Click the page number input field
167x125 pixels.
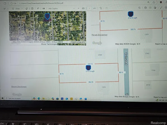(89, 8)
